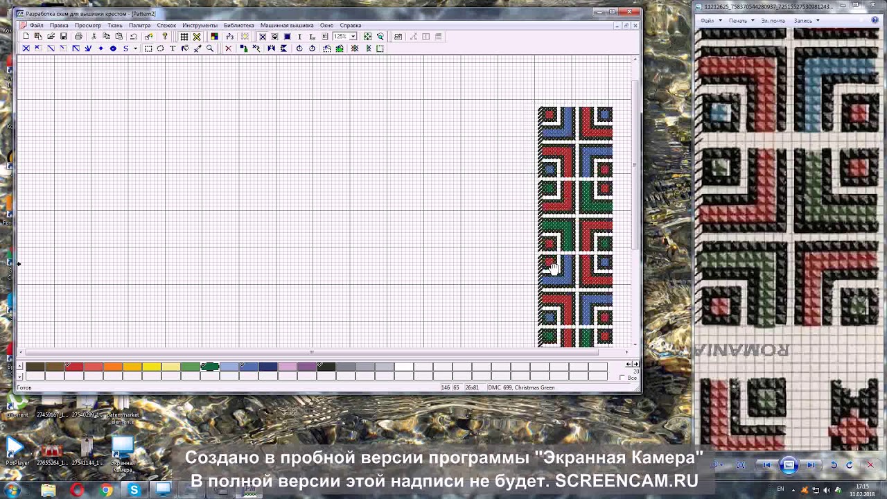Open the Печать dropdown in photo viewer

[741, 21]
